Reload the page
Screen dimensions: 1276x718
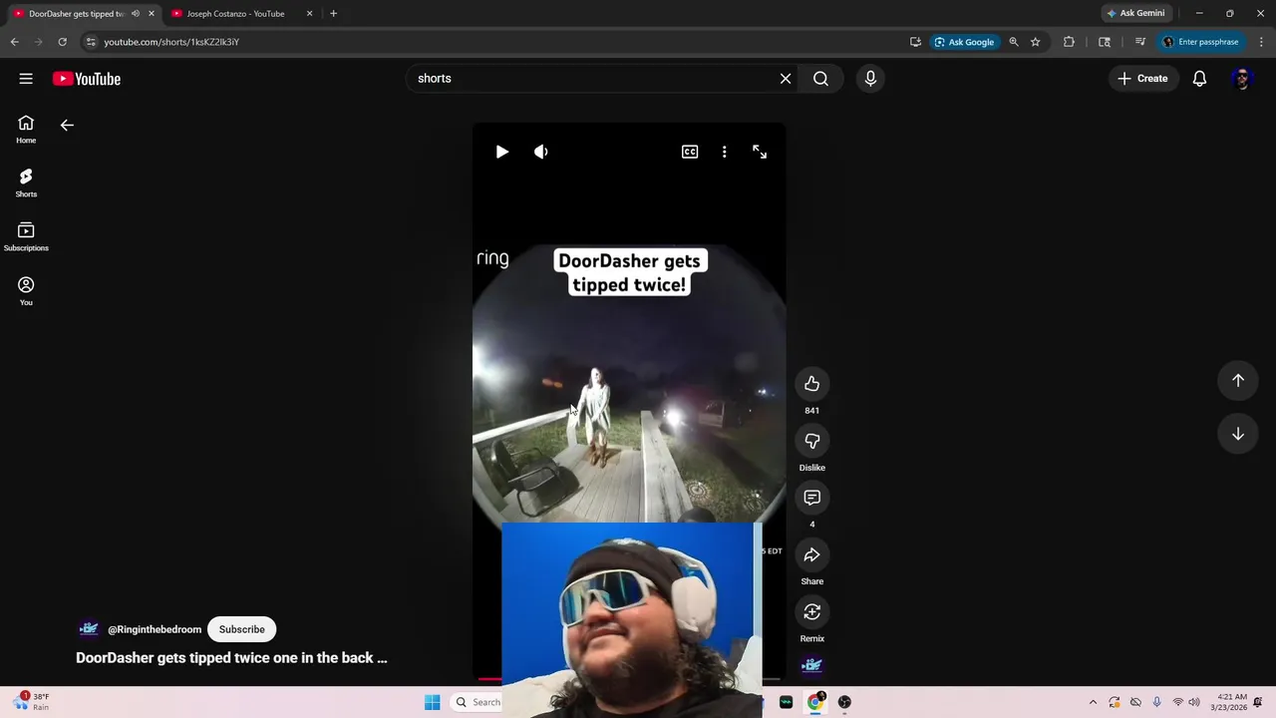(x=62, y=42)
